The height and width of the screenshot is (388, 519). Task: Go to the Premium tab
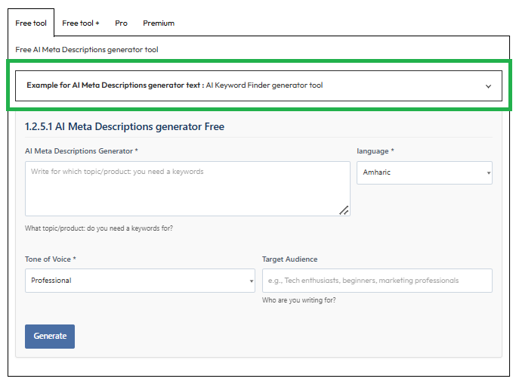pos(159,23)
